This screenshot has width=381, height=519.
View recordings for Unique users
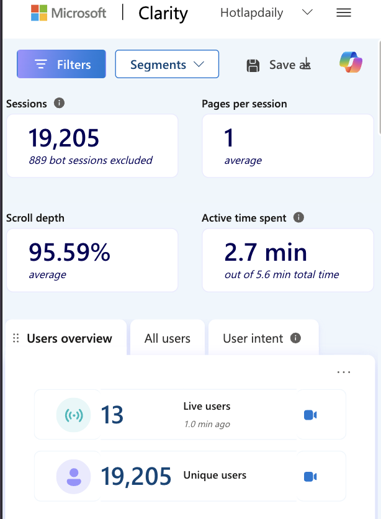(310, 476)
